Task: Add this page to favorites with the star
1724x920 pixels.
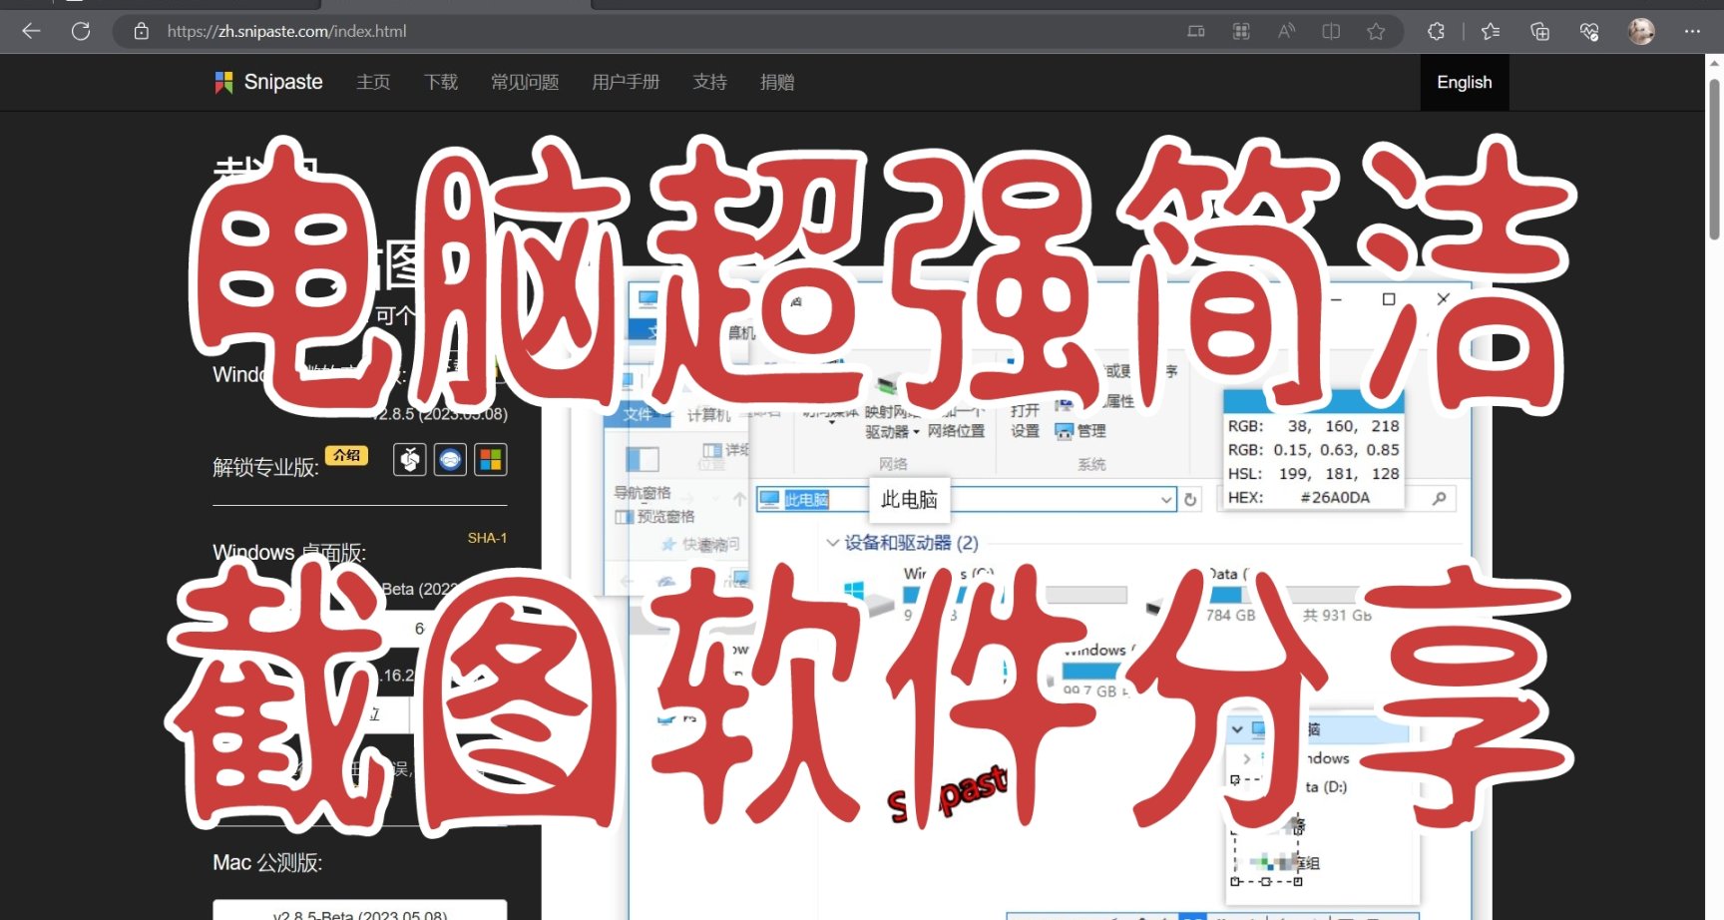Action: [1376, 31]
